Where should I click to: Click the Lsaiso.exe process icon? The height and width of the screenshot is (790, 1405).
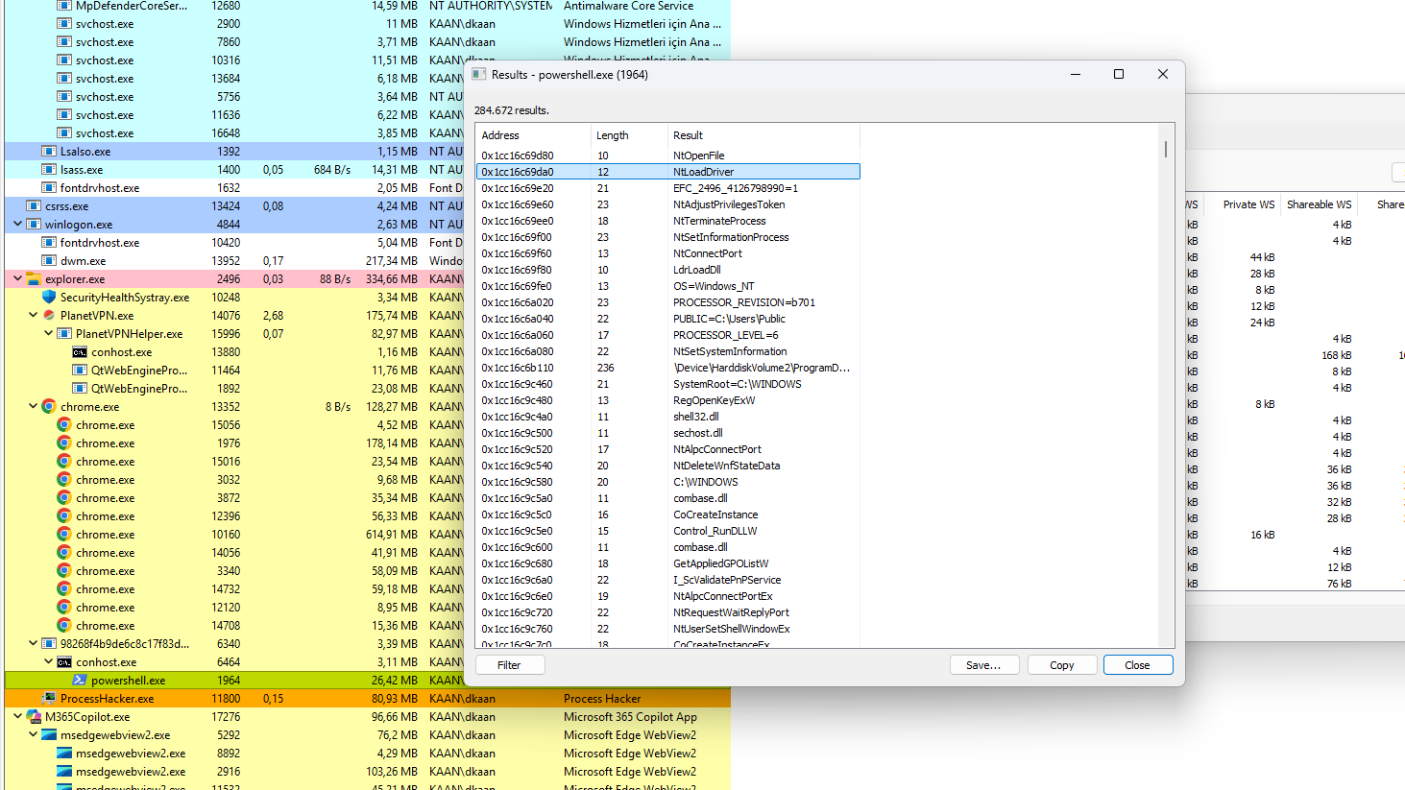(x=49, y=152)
